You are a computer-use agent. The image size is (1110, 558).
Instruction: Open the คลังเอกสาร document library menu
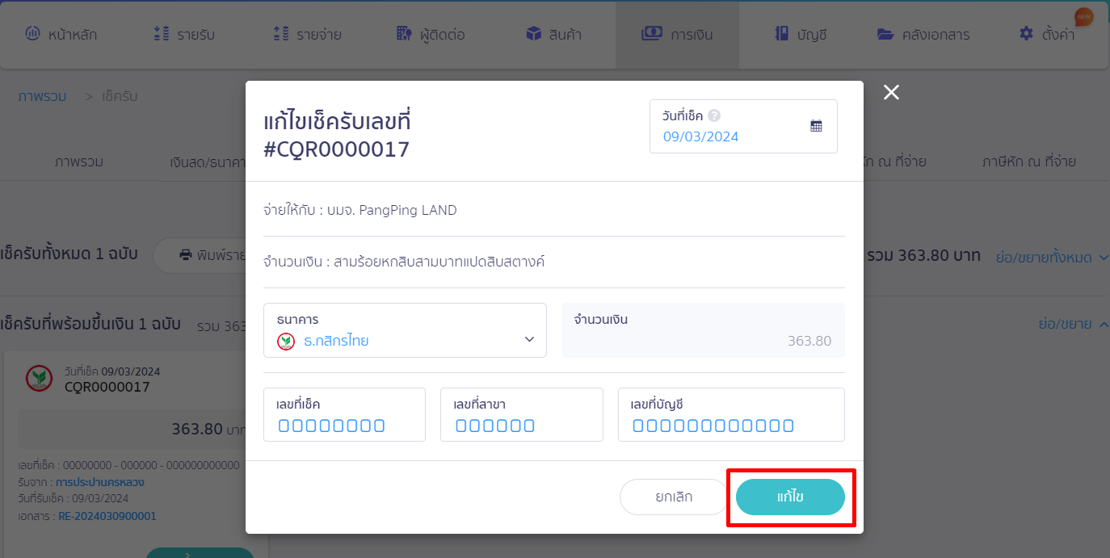pos(923,35)
